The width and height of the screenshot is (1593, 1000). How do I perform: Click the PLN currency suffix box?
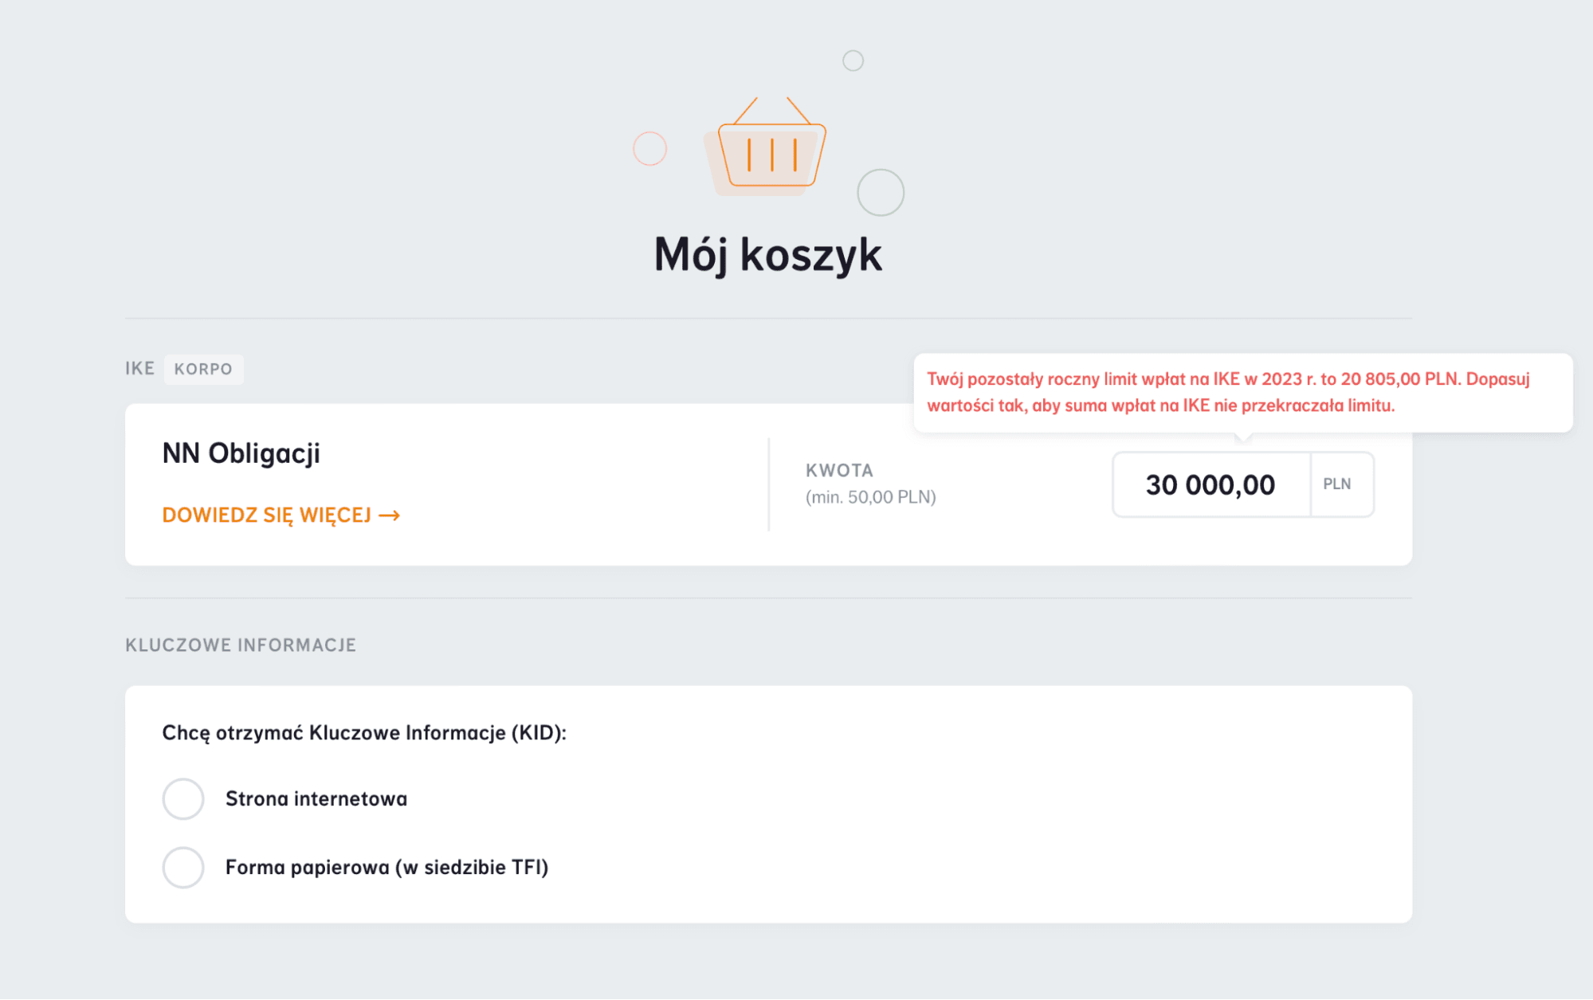[1337, 484]
